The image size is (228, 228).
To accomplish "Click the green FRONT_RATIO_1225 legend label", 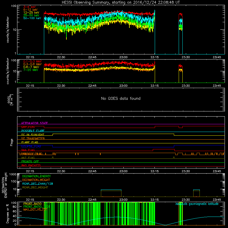I will pyautogui.click(x=37, y=207).
